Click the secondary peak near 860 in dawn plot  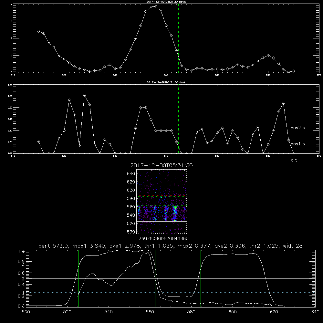point(268,55)
